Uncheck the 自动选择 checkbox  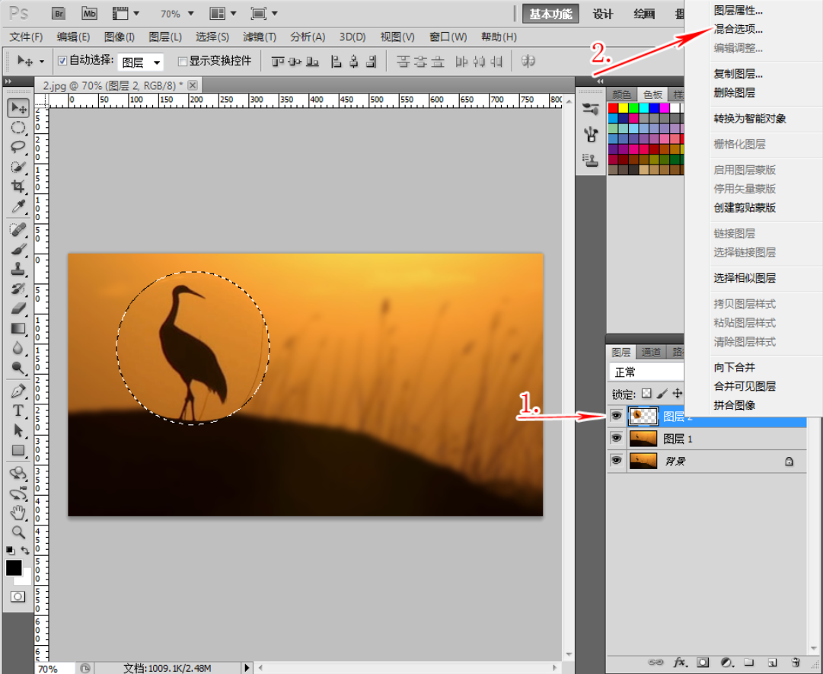(x=62, y=61)
